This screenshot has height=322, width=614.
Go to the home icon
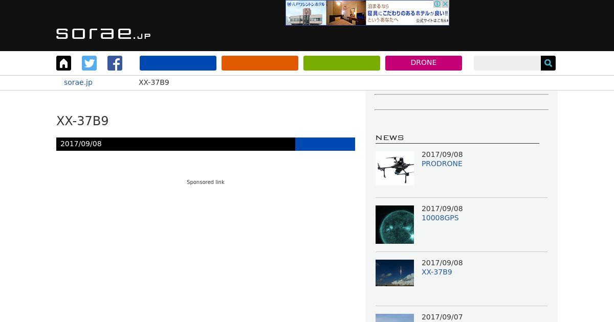63,63
